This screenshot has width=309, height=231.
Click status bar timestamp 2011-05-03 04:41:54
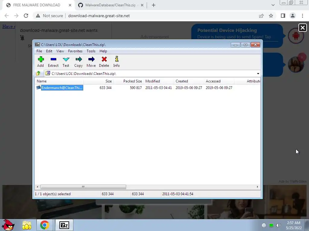tap(178, 194)
